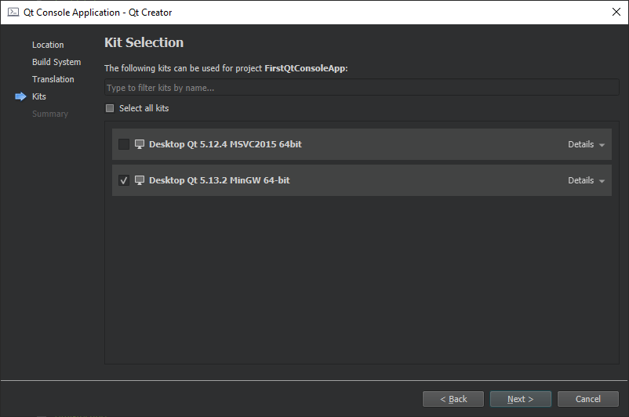Uncheck the Desktop Qt 5.13.2 MinGW 64-bit kit
Screen dimensions: 629x417
click(124, 180)
